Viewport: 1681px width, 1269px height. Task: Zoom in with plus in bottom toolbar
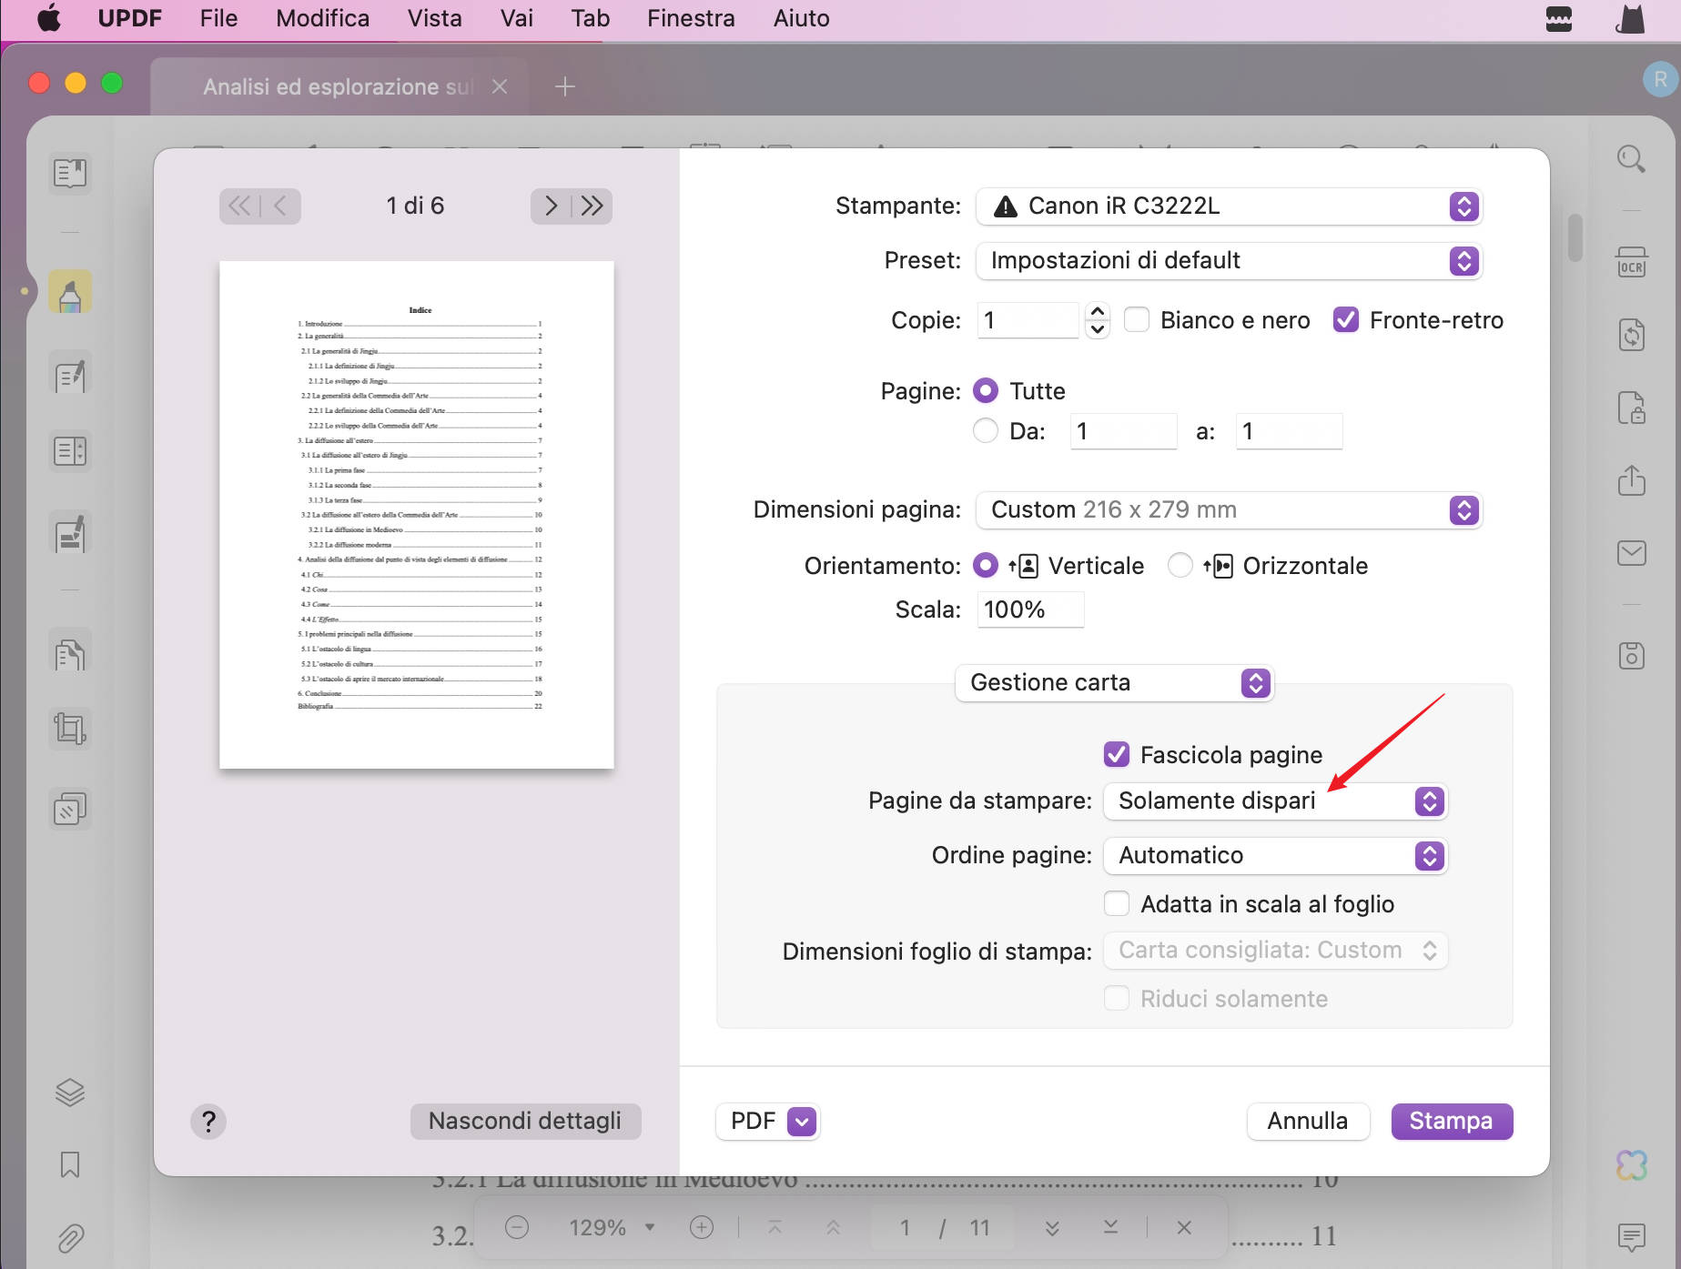click(702, 1228)
